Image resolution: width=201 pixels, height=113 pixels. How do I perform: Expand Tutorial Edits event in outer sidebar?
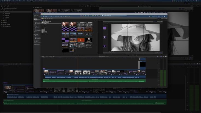click(x=2, y=26)
